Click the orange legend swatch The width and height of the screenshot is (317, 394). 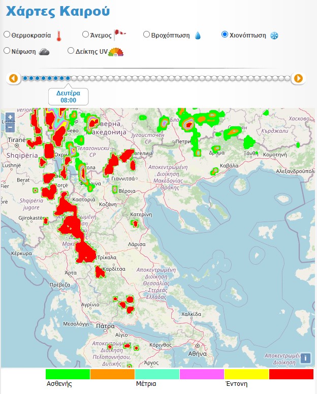coord(113,374)
